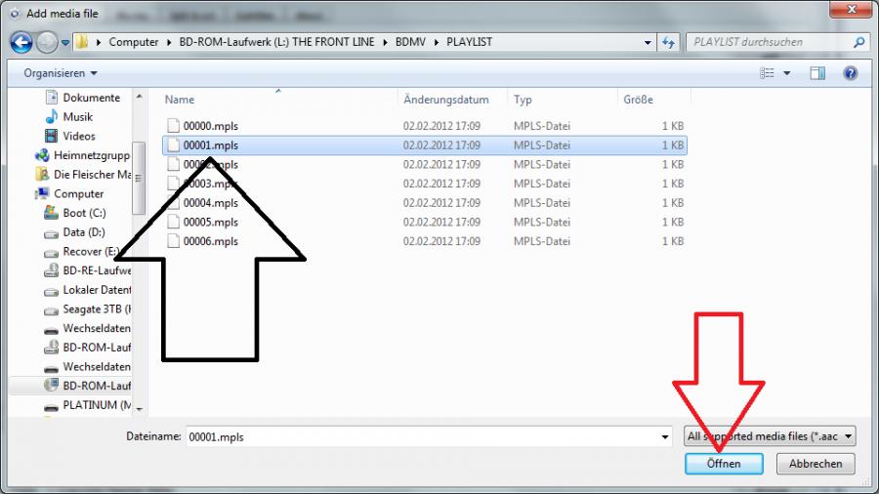Click scroll up arrow of navigation pane
Image resolution: width=879 pixels, height=494 pixels.
139,97
